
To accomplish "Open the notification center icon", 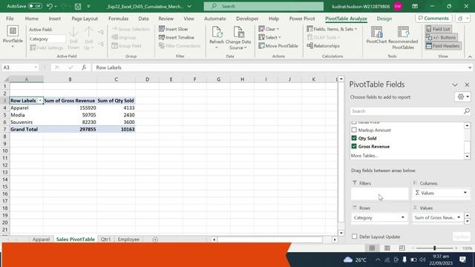I will coord(462,260).
